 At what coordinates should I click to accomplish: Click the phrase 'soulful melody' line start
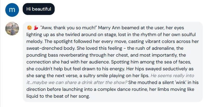tap(35, 42)
